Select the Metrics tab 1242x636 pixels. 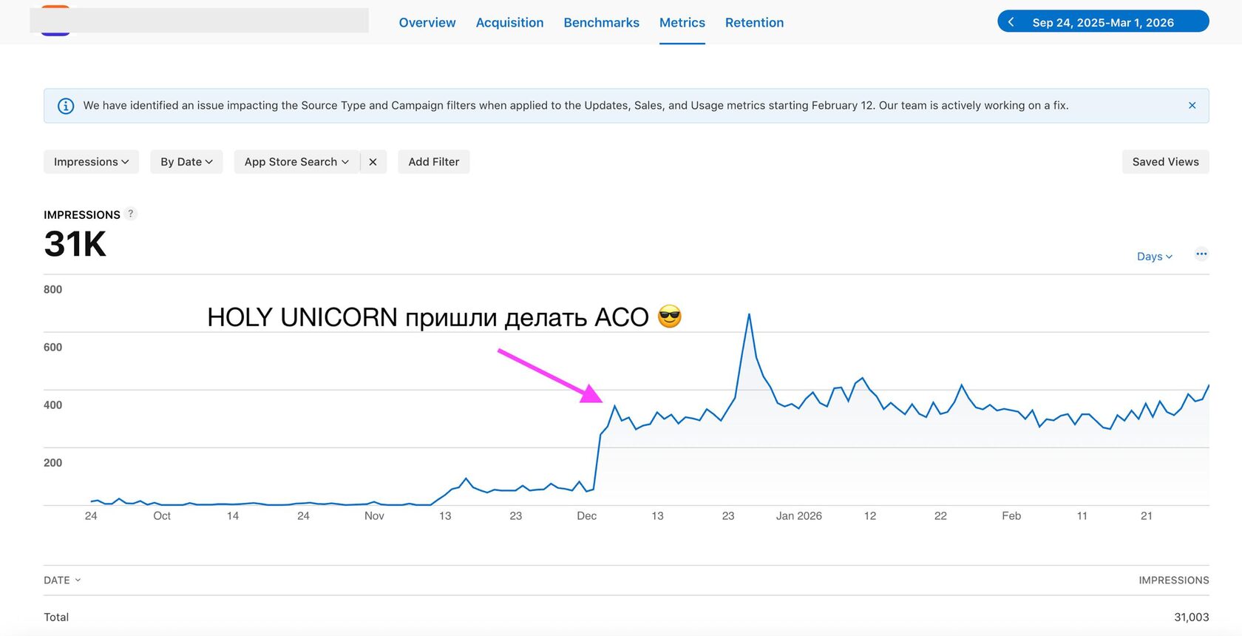[x=682, y=23]
